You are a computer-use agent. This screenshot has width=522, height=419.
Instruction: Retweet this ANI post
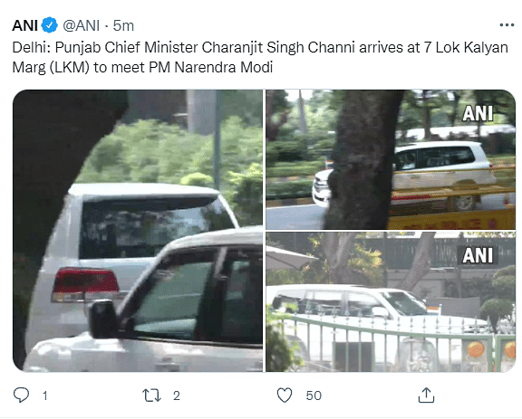tap(152, 395)
